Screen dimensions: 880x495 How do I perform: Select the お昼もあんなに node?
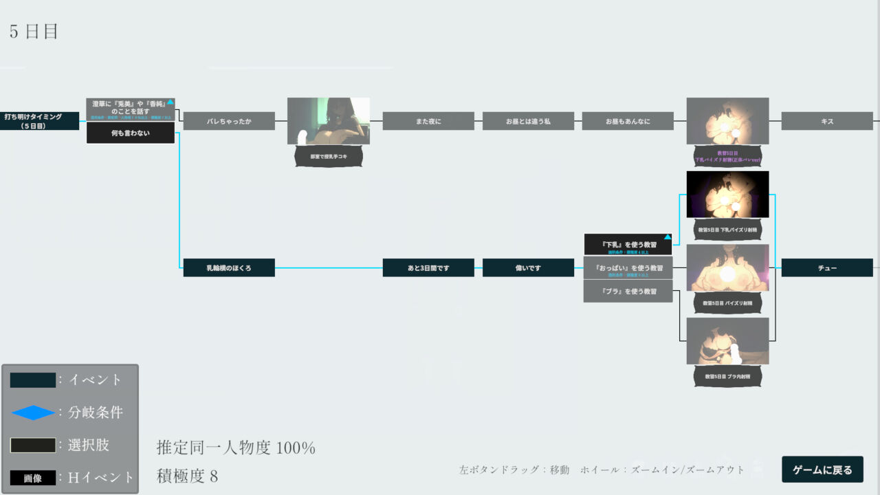tap(628, 121)
